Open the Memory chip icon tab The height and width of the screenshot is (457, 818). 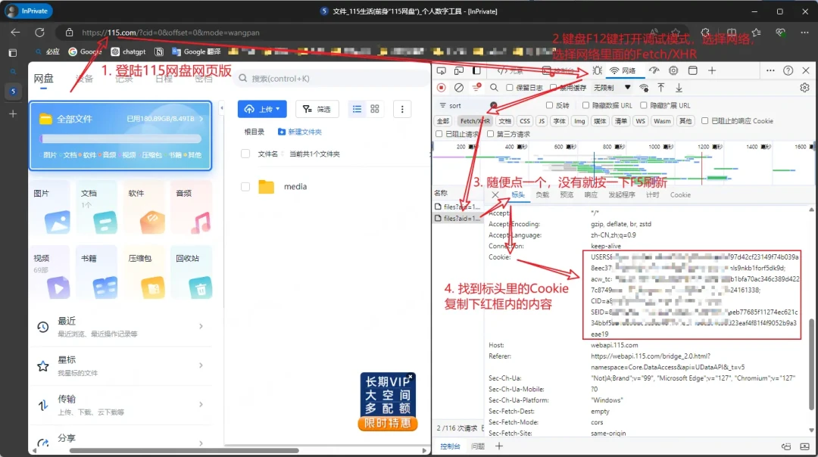click(x=673, y=70)
